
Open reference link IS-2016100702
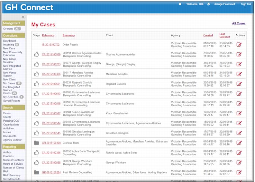(50, 45)
